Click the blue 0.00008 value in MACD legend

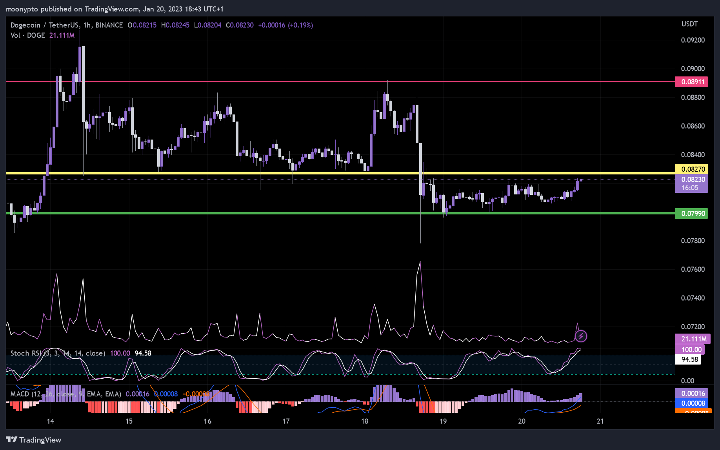(166, 394)
